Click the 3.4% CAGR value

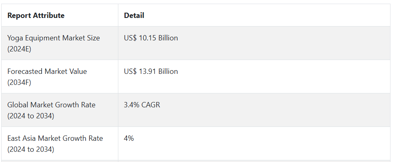click(142, 105)
